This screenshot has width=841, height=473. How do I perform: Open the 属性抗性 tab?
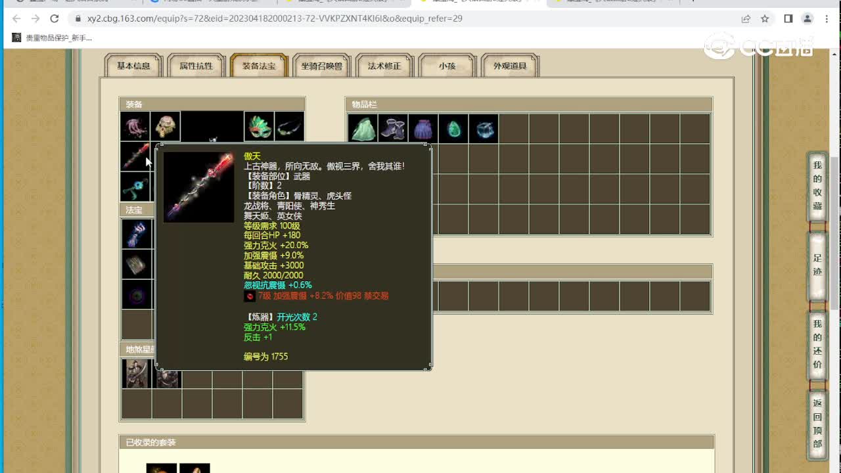click(196, 66)
